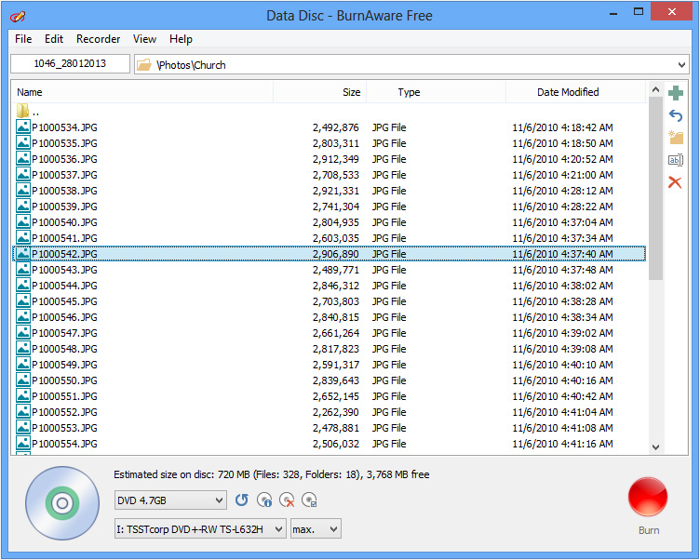Click the Rename icon in sidebar
The height and width of the screenshot is (560, 700).
[x=676, y=160]
